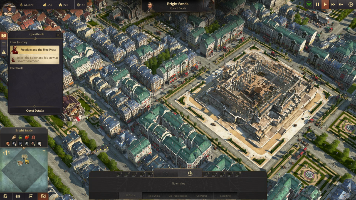Select the animal hide fertility icon
Screen dimensions: 356x200
coord(33,137)
